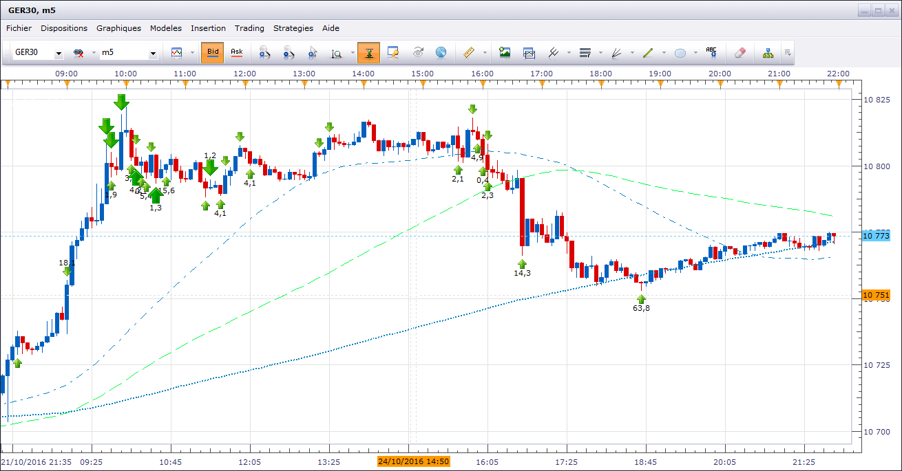Open the GER30 symbol dropdown
The height and width of the screenshot is (471, 902).
click(x=59, y=53)
